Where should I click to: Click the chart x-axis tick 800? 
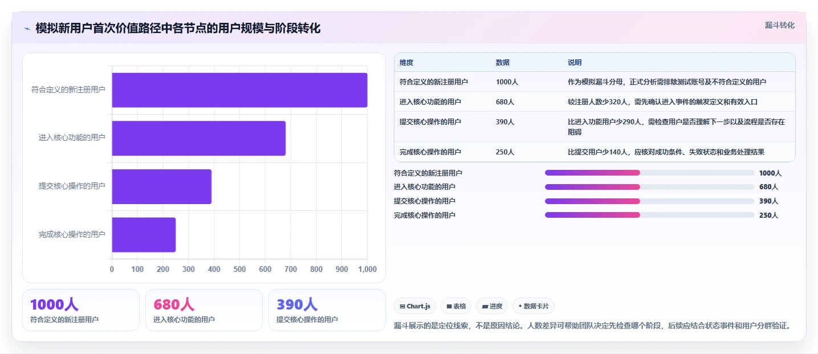[316, 269]
